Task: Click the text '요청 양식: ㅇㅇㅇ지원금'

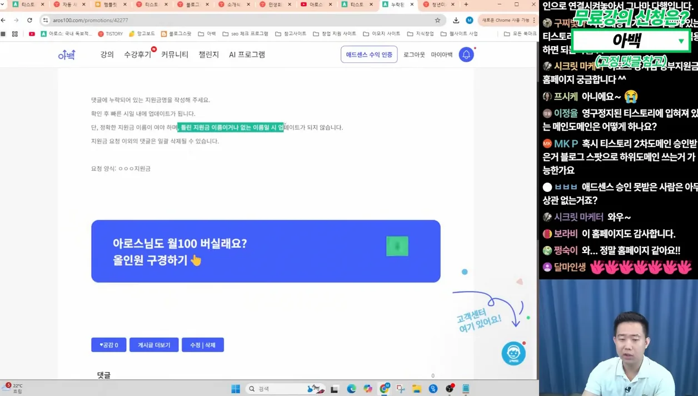Action: coord(121,169)
